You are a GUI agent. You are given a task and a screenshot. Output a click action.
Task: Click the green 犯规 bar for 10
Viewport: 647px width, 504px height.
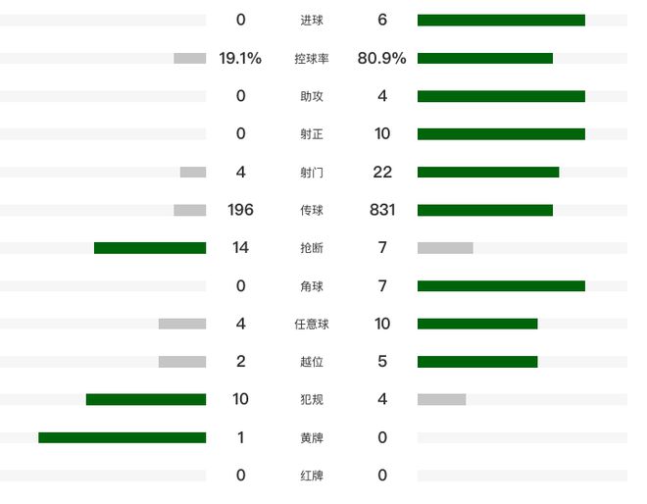tap(146, 399)
